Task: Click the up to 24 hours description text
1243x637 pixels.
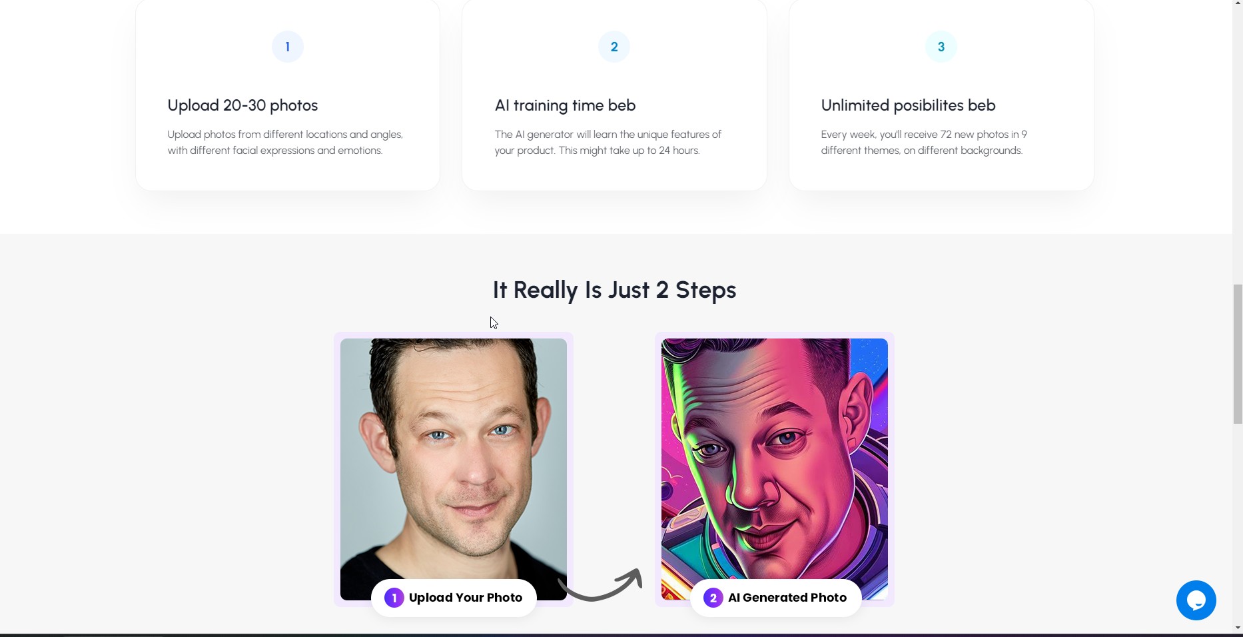Action: (608, 143)
